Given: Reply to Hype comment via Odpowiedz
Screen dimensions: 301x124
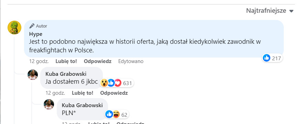Looking at the screenshot, I should coord(97,61).
